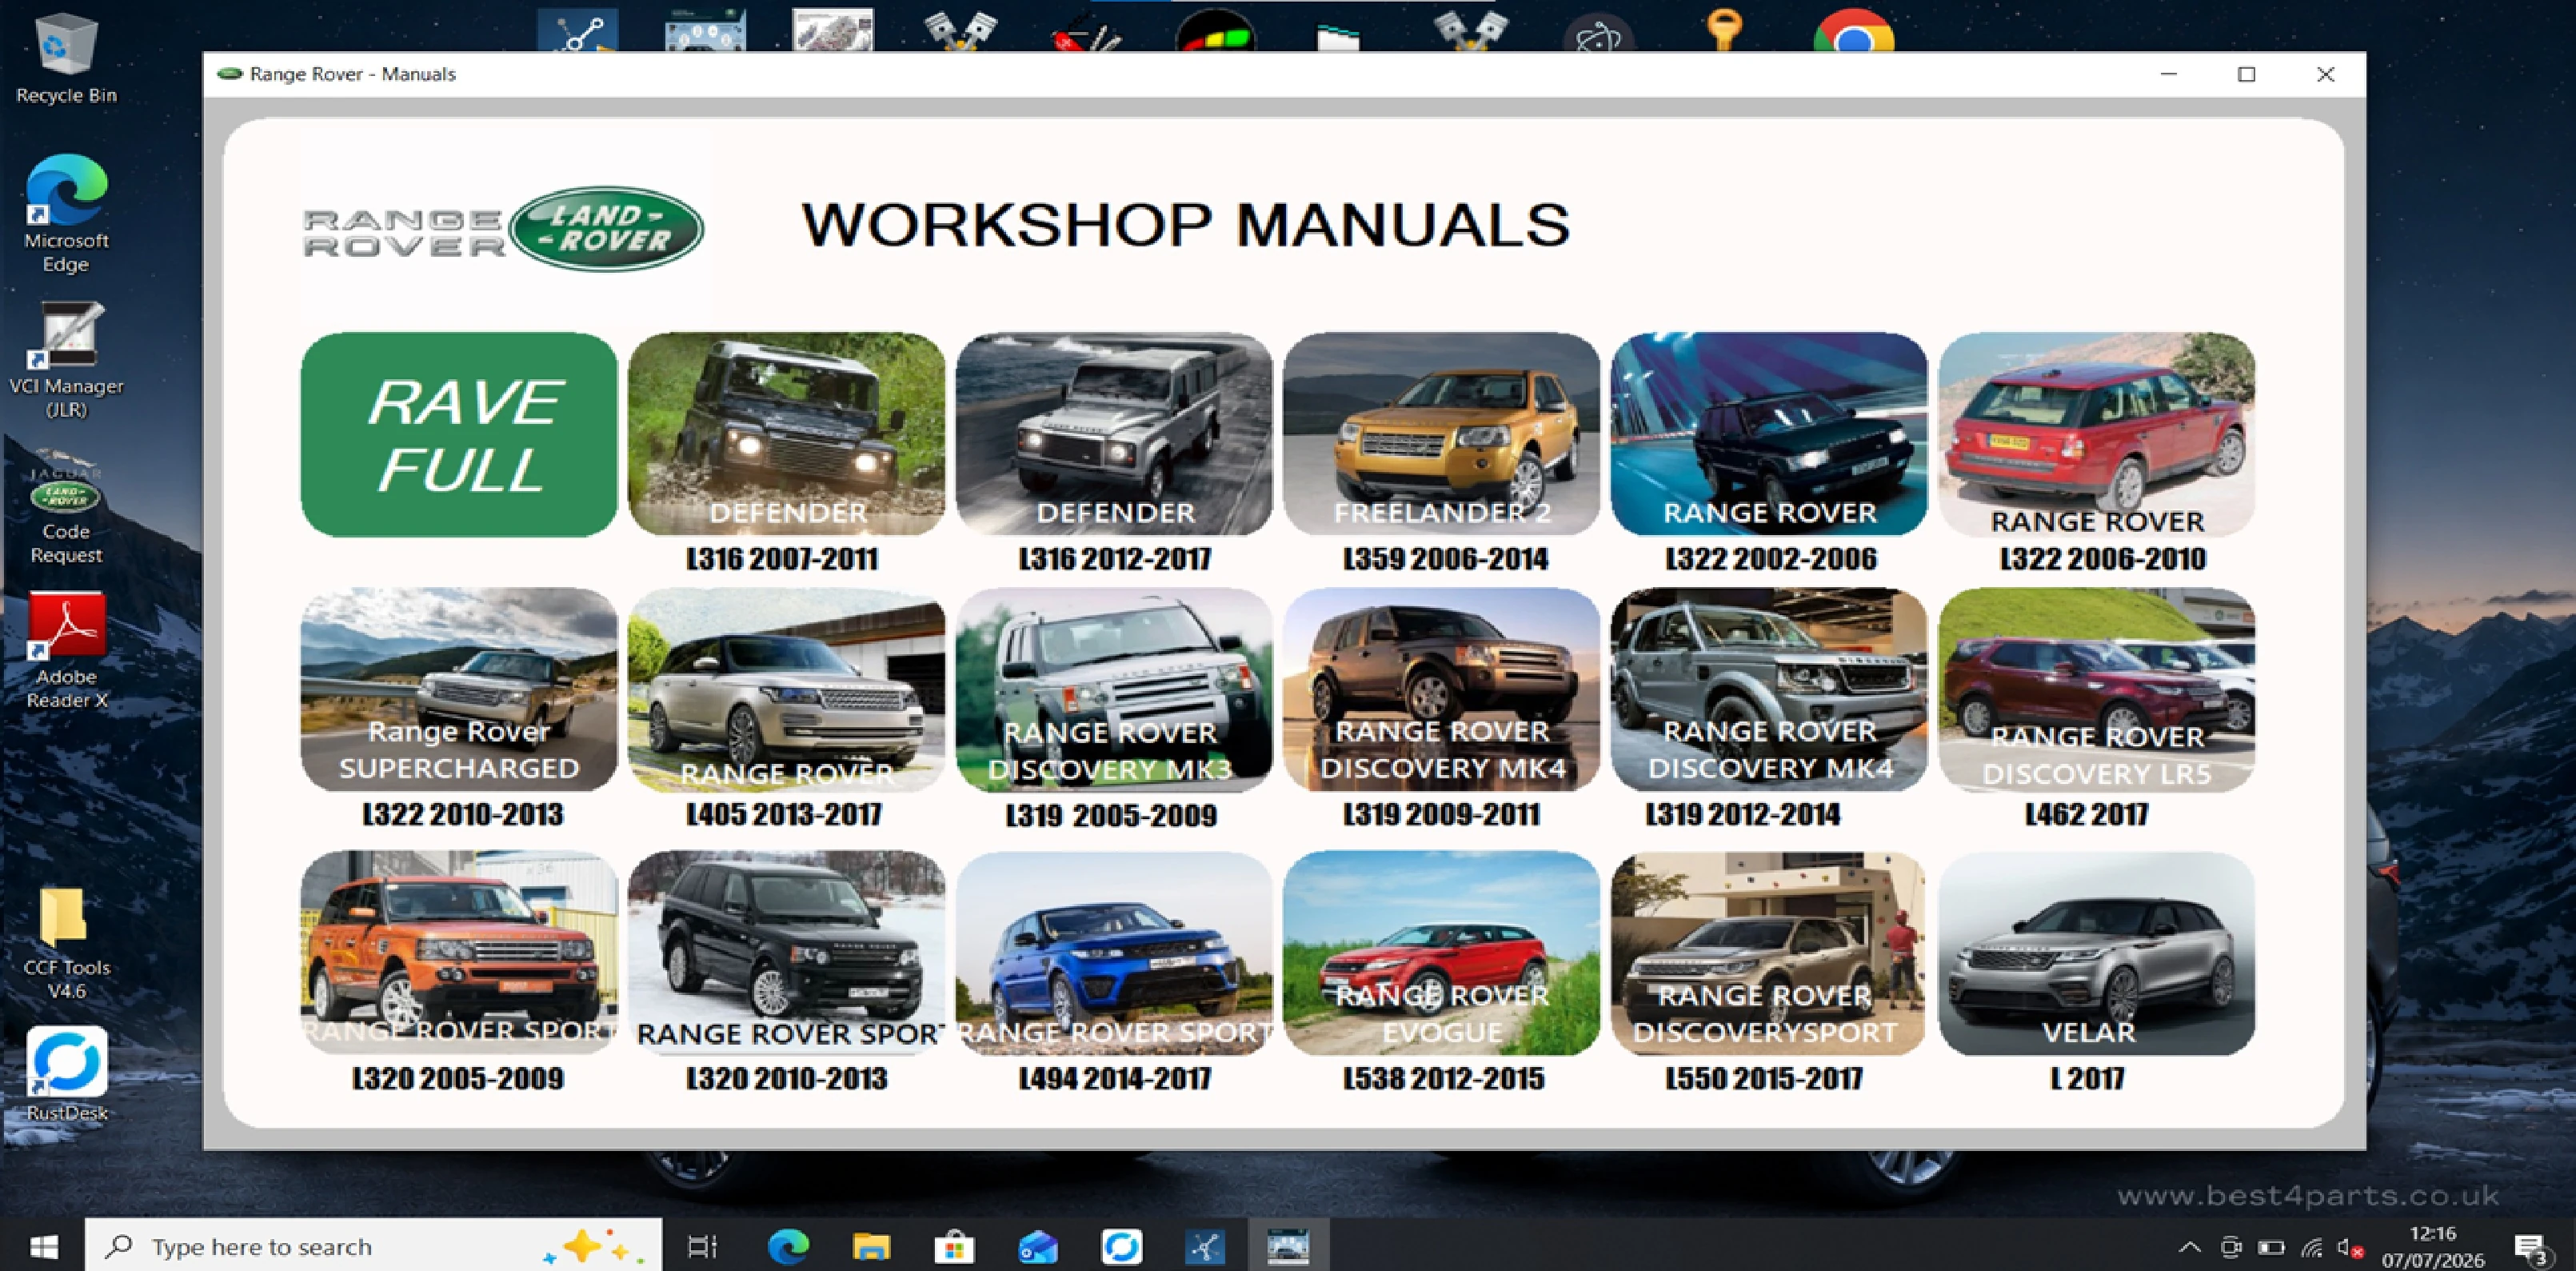The width and height of the screenshot is (2576, 1271).
Task: Open Range Rover L322 2006-2010 thumbnail
Action: 2097,435
